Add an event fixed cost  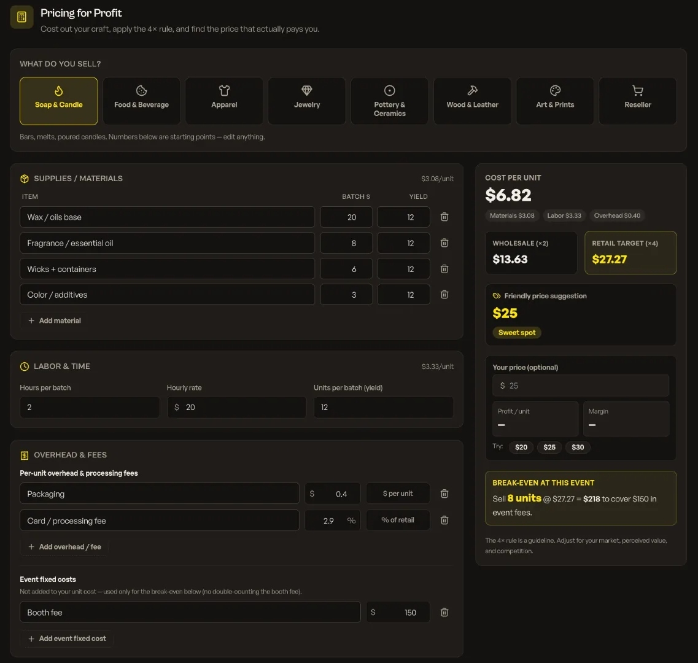click(67, 638)
